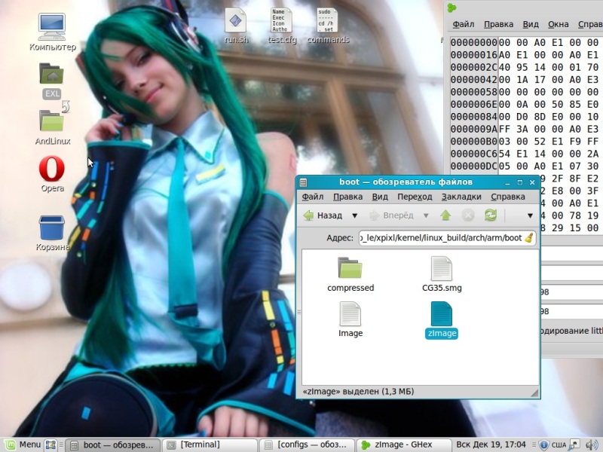Viewport: 603px width, 452px height.
Task: Expand the Вперёд history dropdown arrow
Action: point(426,215)
